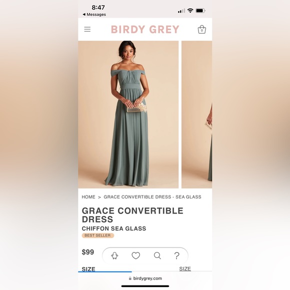Image resolution: width=290 pixels, height=290 pixels.
Task: Tap the Wi-Fi status icon
Action: 190,10
